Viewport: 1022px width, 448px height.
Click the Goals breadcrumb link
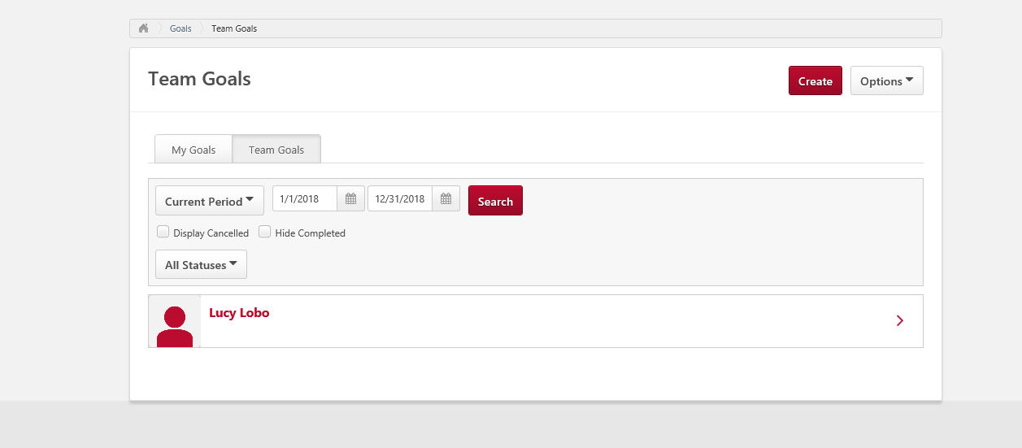[180, 28]
